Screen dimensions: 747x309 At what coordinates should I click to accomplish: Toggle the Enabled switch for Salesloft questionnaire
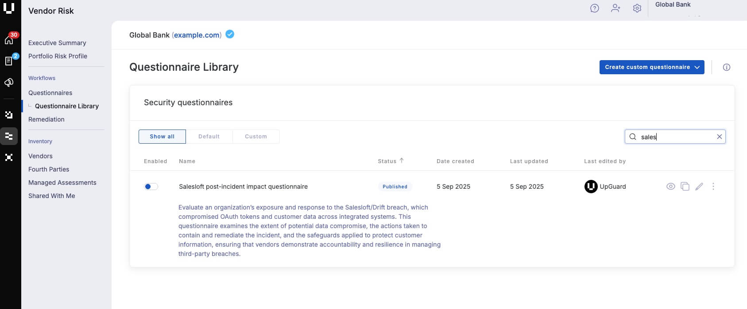point(151,187)
